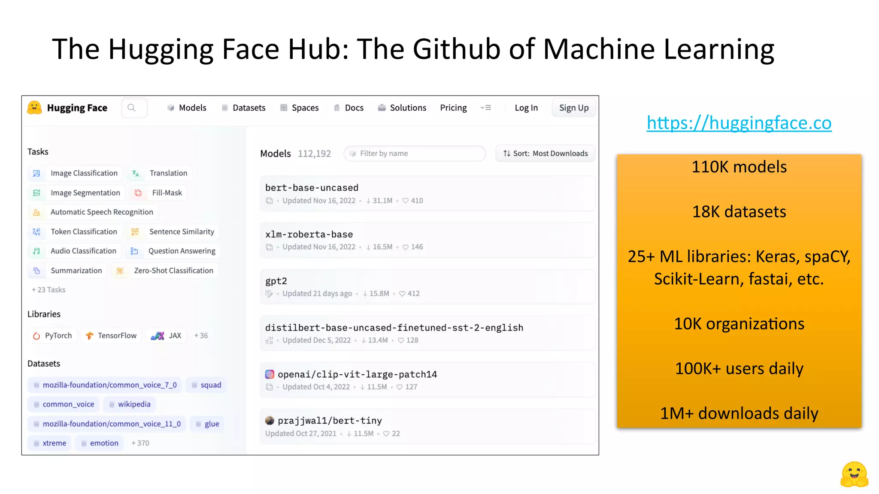
Task: Select the common_voice dataset tag
Action: point(64,404)
